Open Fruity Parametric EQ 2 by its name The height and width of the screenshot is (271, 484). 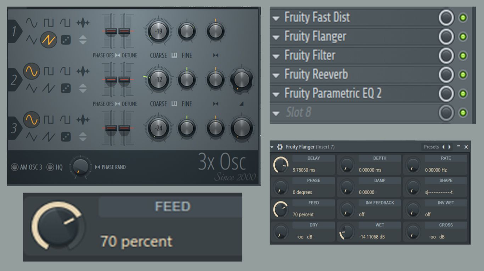[333, 94]
